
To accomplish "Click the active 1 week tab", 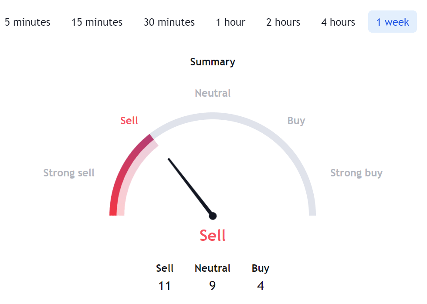I will click(x=393, y=22).
